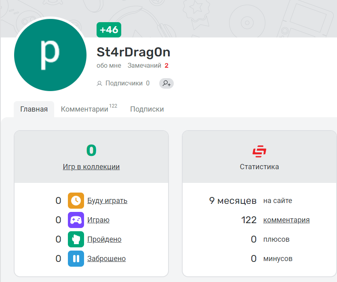Click the 'минусов' label
Viewport: 337px width, 282px height.
[278, 258]
